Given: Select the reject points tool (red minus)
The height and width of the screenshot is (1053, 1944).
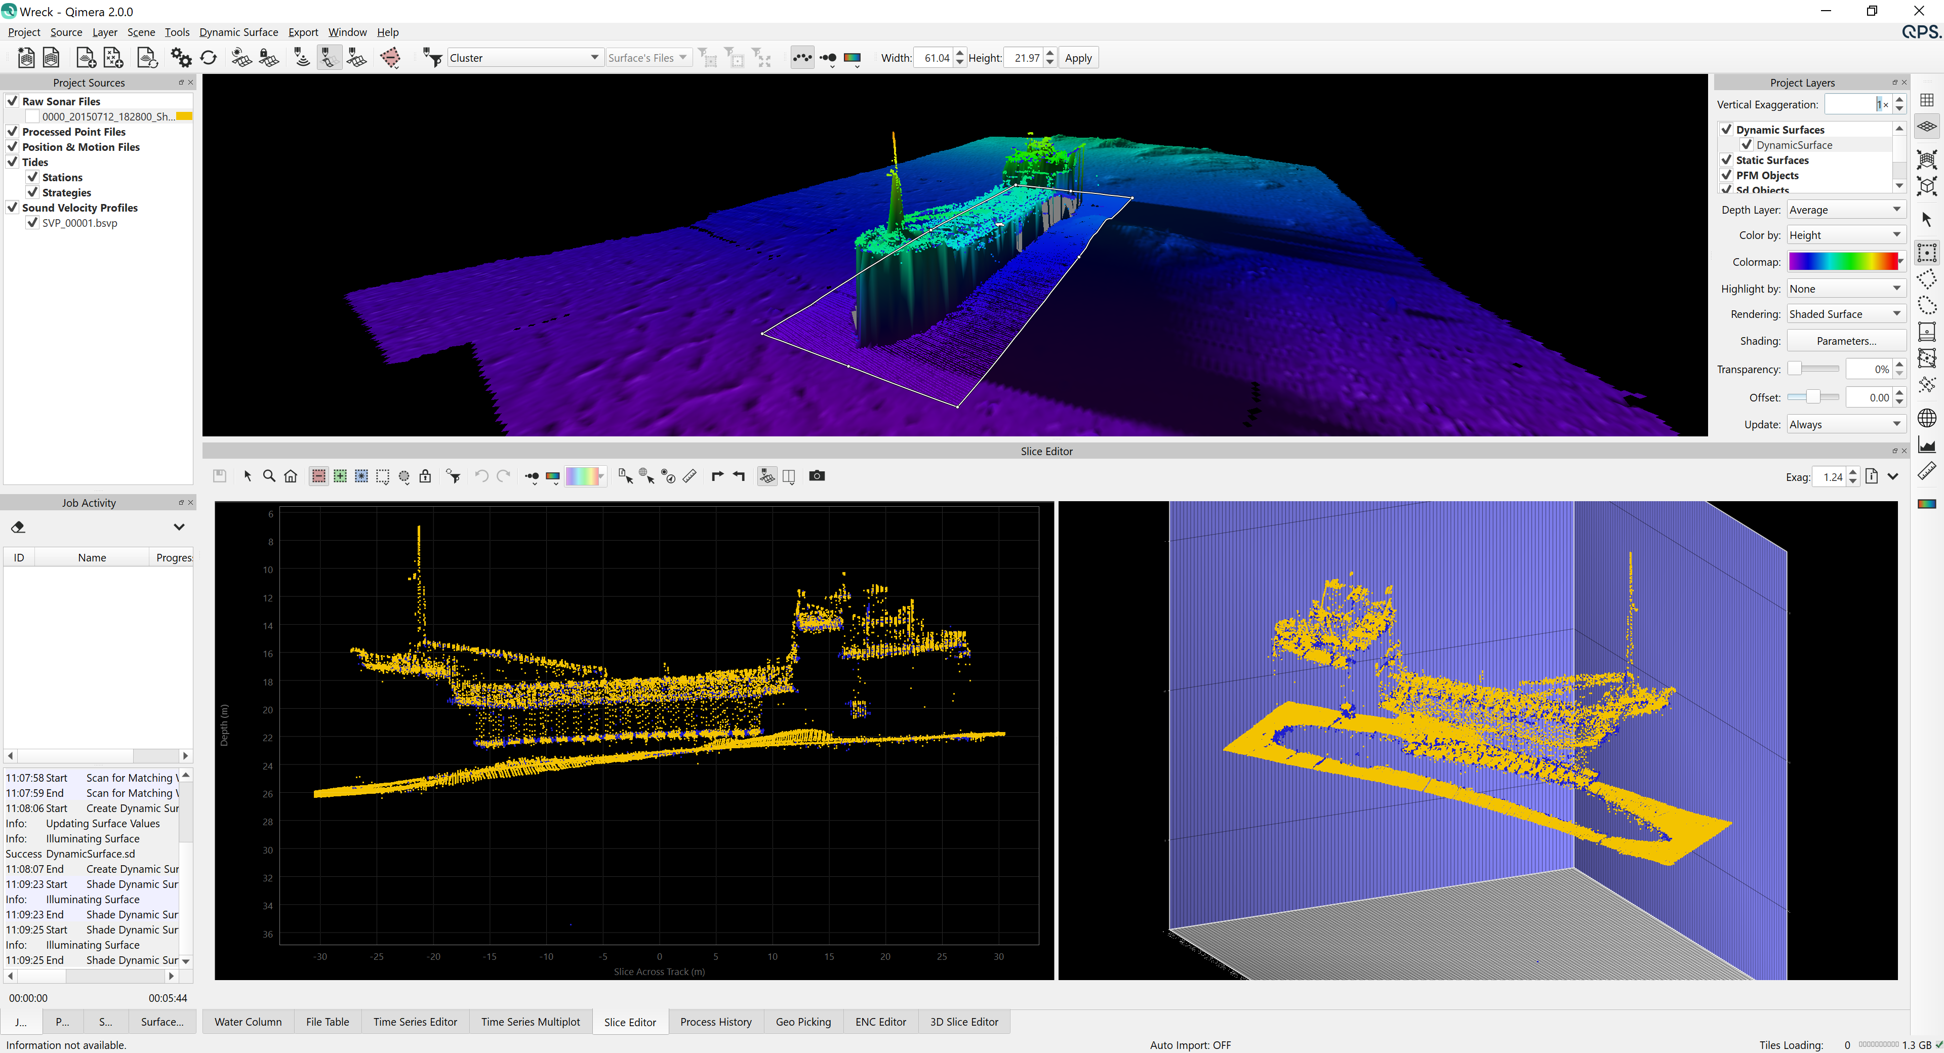Looking at the screenshot, I should pos(318,476).
